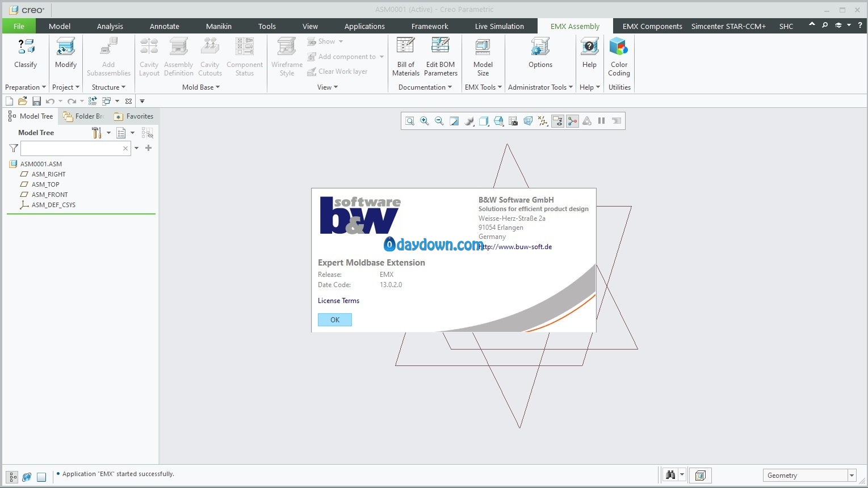
Task: Expand the Documentation group dropdown
Action: click(425, 87)
